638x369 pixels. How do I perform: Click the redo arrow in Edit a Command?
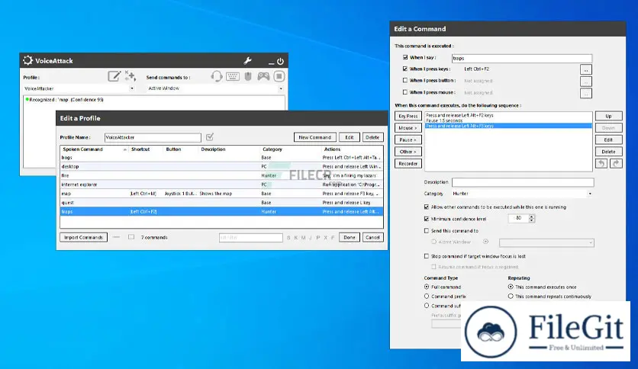(x=616, y=163)
